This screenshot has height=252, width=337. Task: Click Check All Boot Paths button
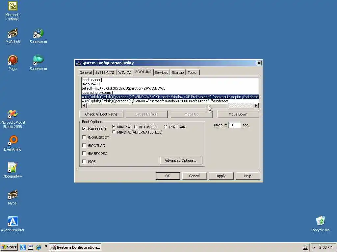click(101, 114)
